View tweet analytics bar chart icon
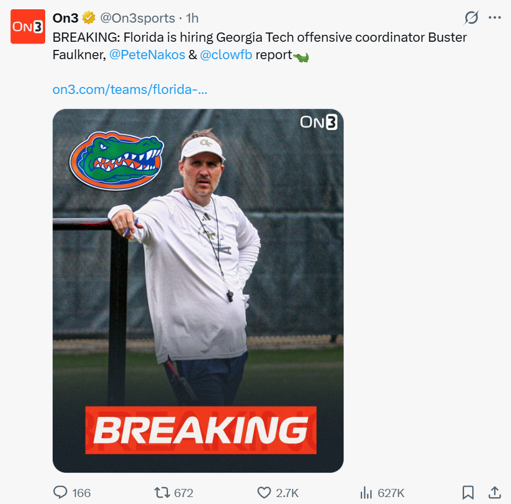This screenshot has height=504, width=511. 366,492
